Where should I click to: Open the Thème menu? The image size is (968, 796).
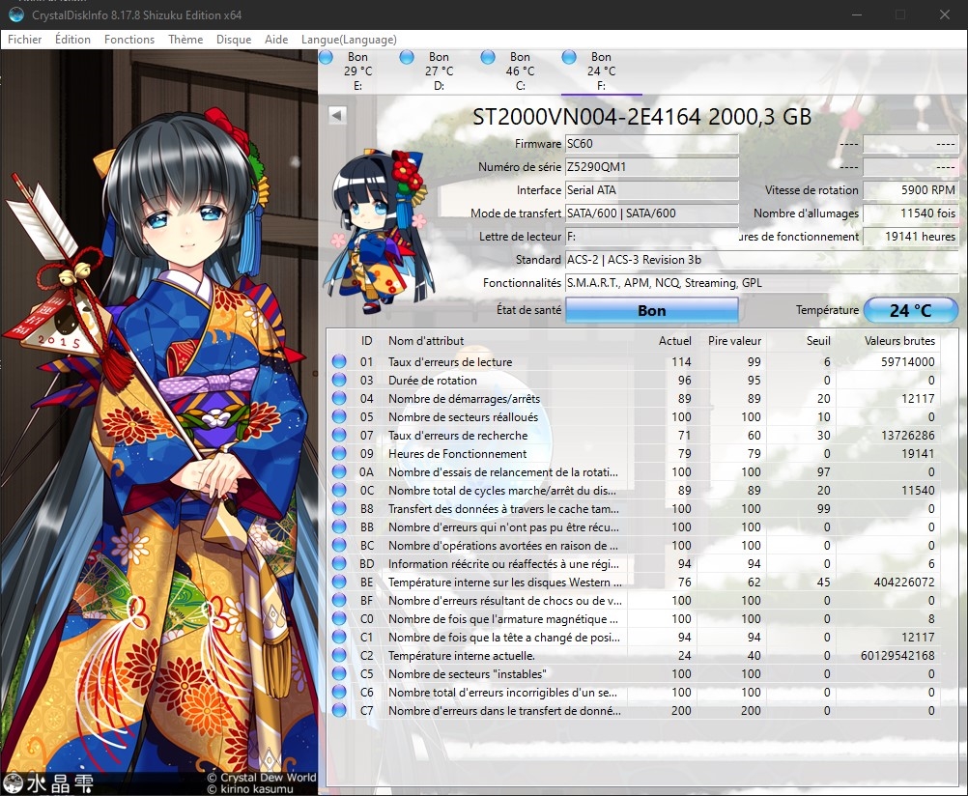coord(185,40)
